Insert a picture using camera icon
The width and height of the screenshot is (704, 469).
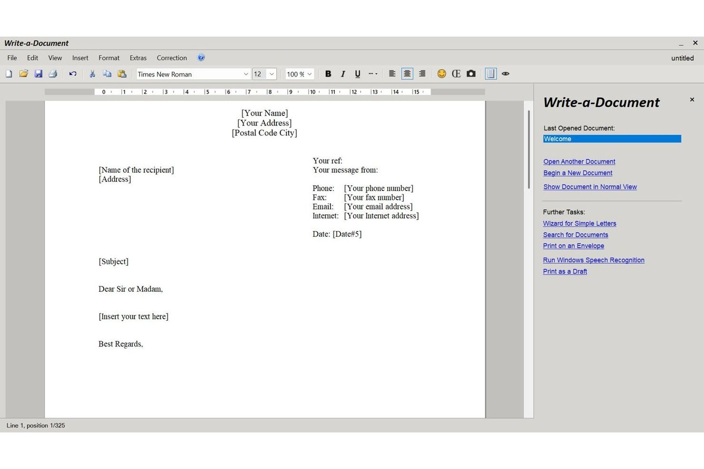tap(471, 74)
